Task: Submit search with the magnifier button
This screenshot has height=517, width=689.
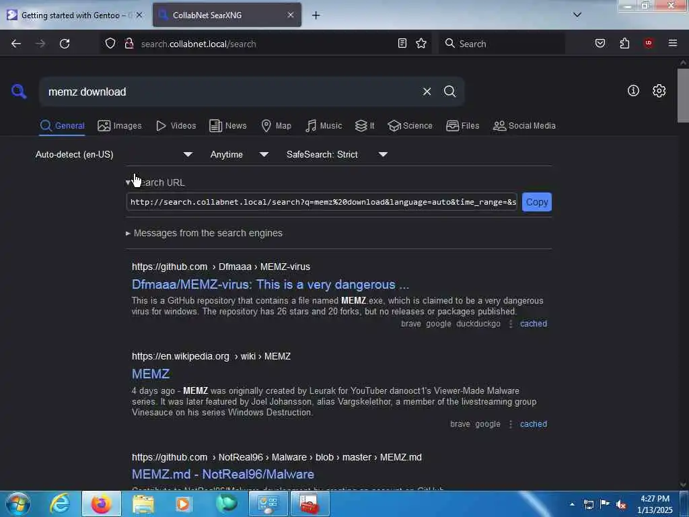Action: coord(449,92)
